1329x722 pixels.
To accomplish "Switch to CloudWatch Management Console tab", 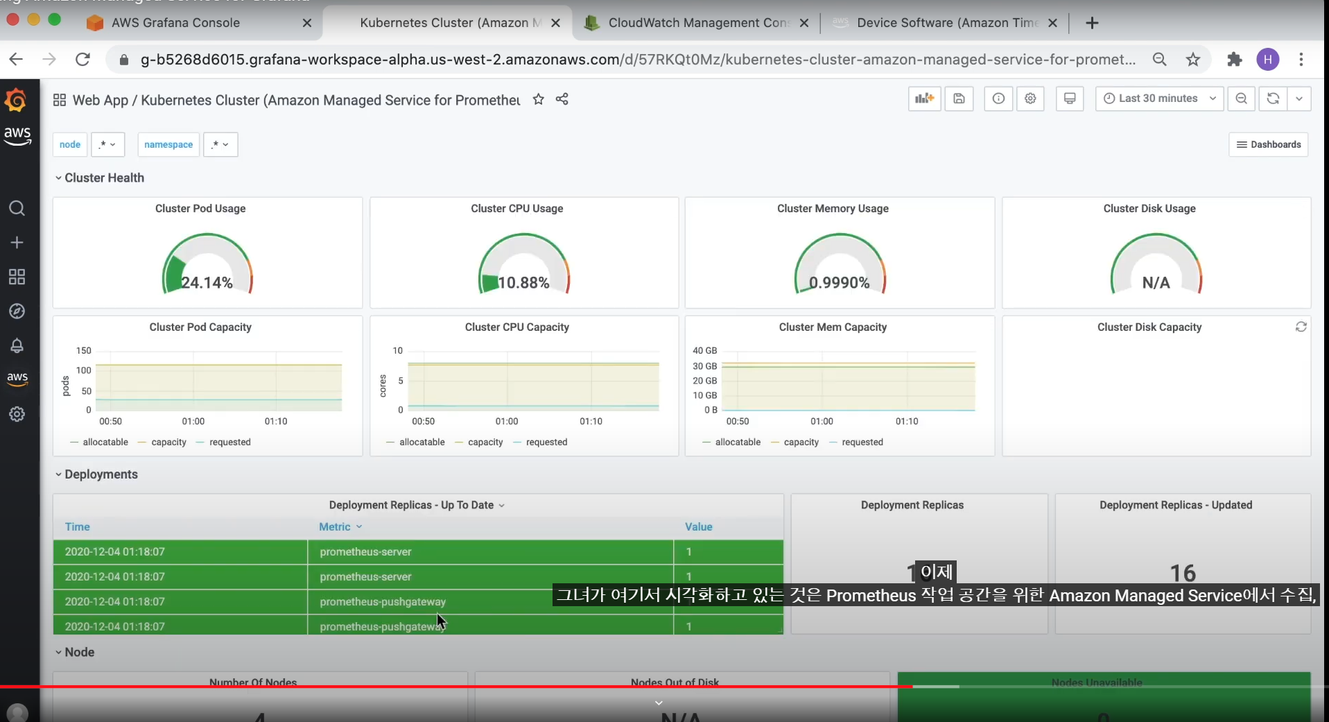I will [x=697, y=23].
